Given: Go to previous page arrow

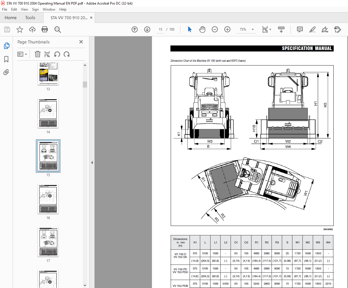Looking at the screenshot, I should 135,29.
